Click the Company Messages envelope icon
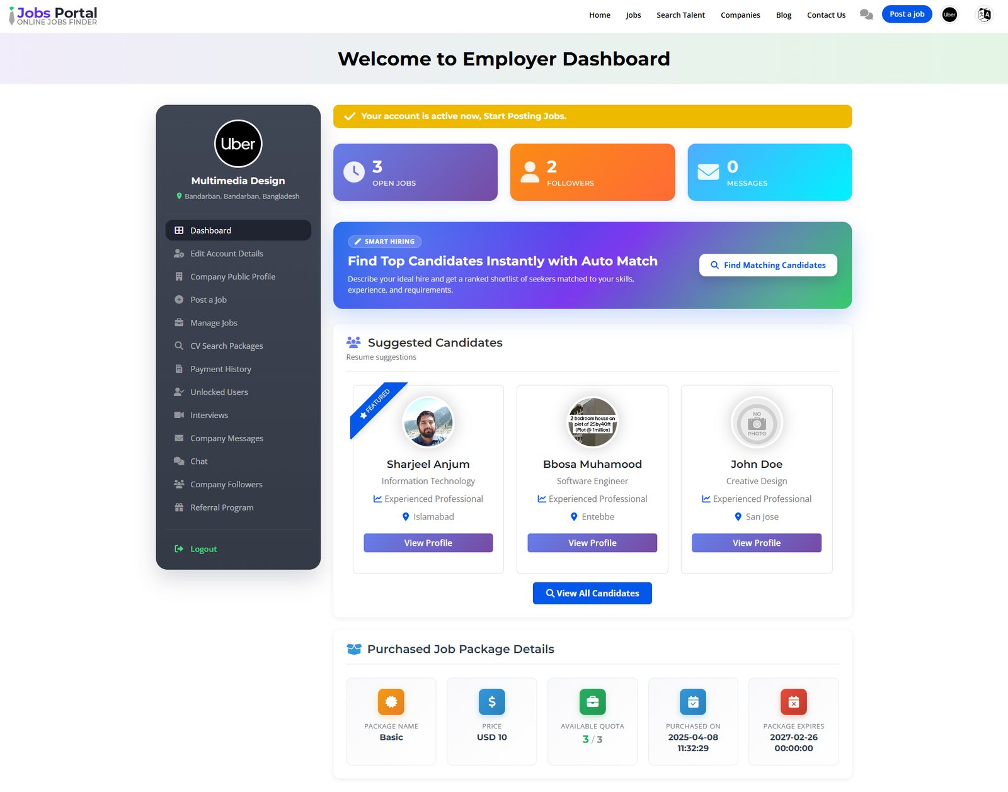This screenshot has height=792, width=1008. coord(179,438)
